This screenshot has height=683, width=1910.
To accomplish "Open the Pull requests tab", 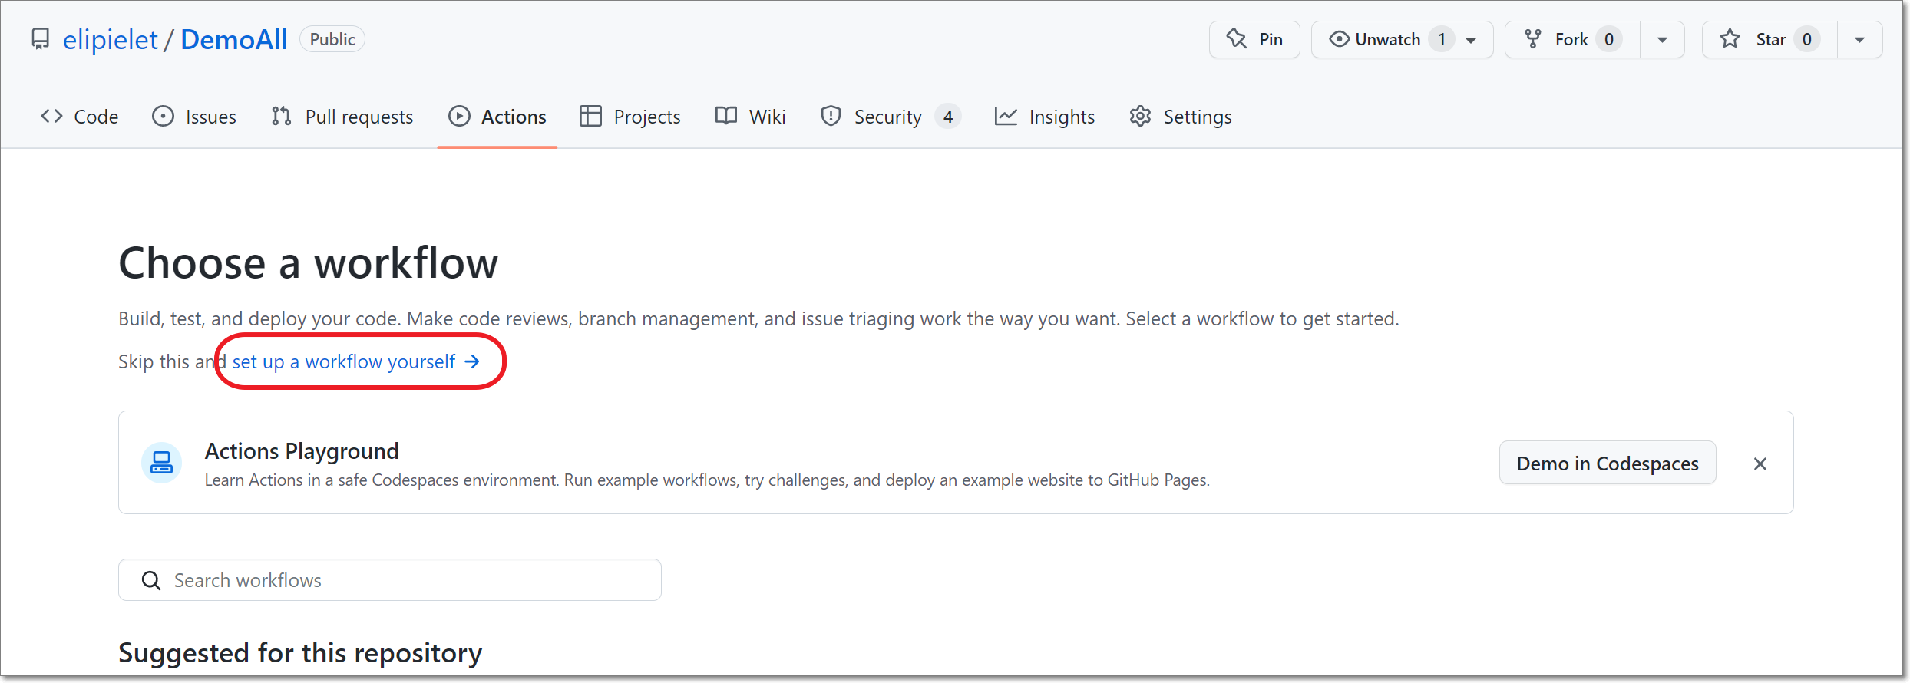I will click(342, 117).
